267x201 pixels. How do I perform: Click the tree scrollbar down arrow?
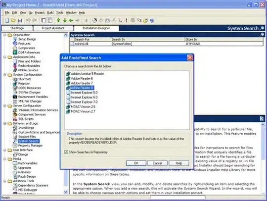point(66,192)
